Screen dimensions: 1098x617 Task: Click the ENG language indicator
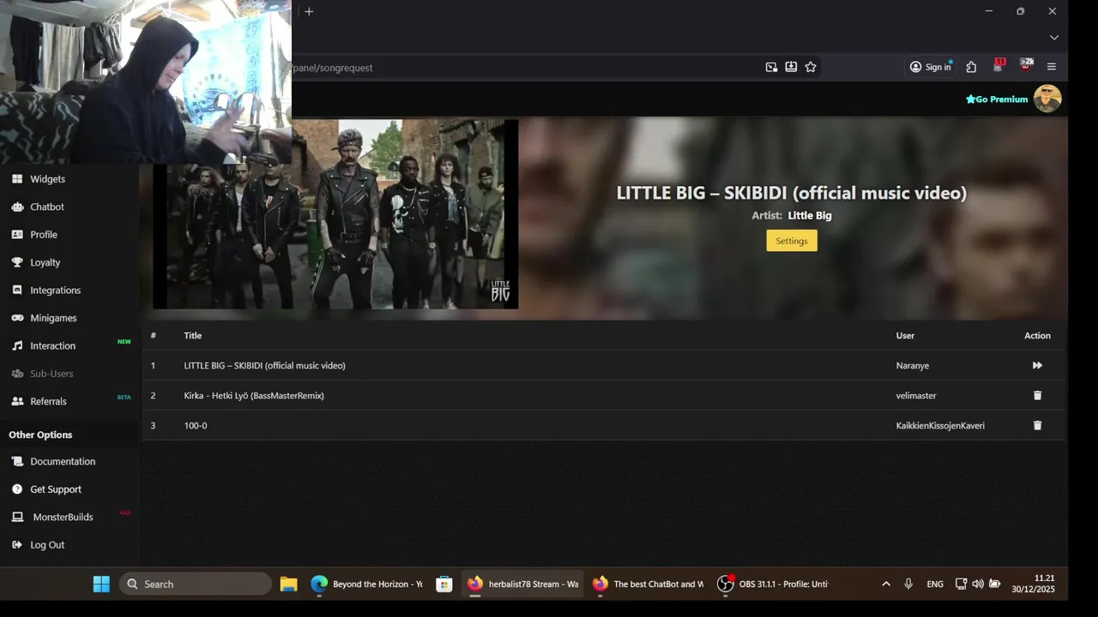pos(935,584)
